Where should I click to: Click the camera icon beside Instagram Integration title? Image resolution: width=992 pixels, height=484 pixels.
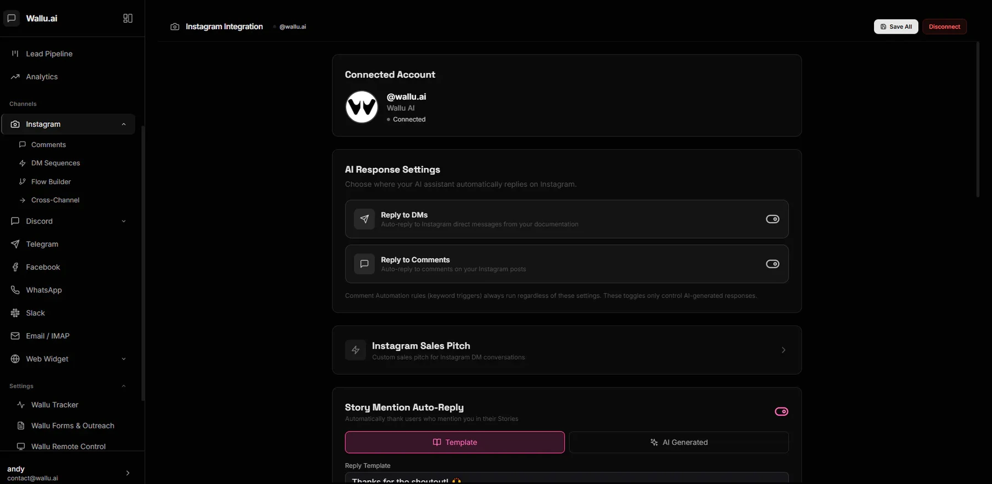175,26
